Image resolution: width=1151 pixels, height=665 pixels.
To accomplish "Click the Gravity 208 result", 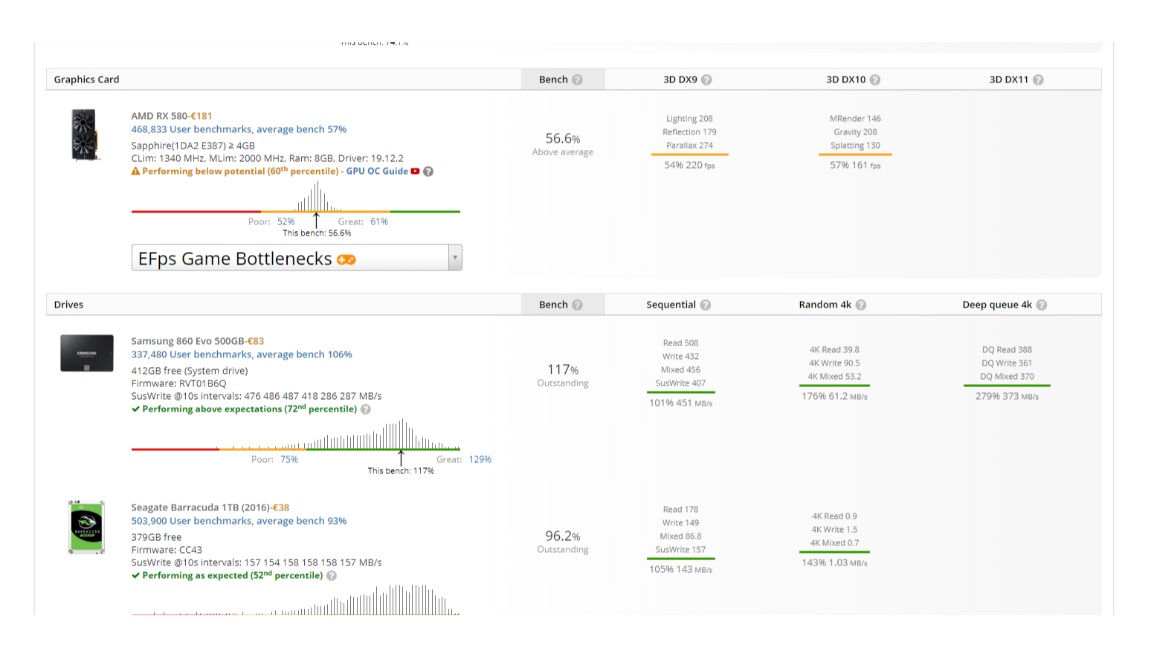I will coord(855,132).
